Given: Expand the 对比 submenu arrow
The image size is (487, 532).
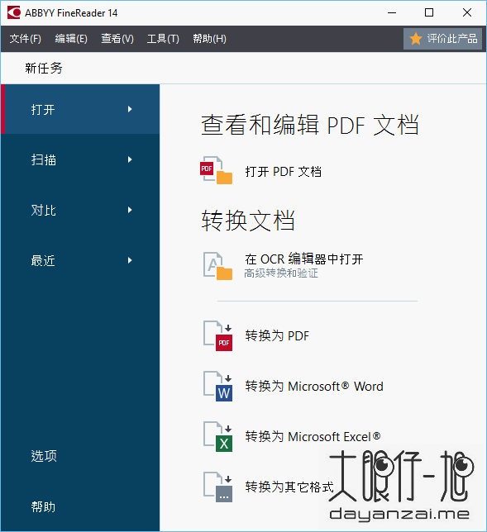Looking at the screenshot, I should point(130,210).
